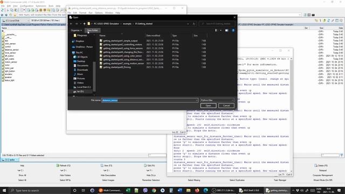This screenshot has width=345, height=194.
Task: Select getting_started.part6_using_distance_sensor file
Action: click(123, 59)
